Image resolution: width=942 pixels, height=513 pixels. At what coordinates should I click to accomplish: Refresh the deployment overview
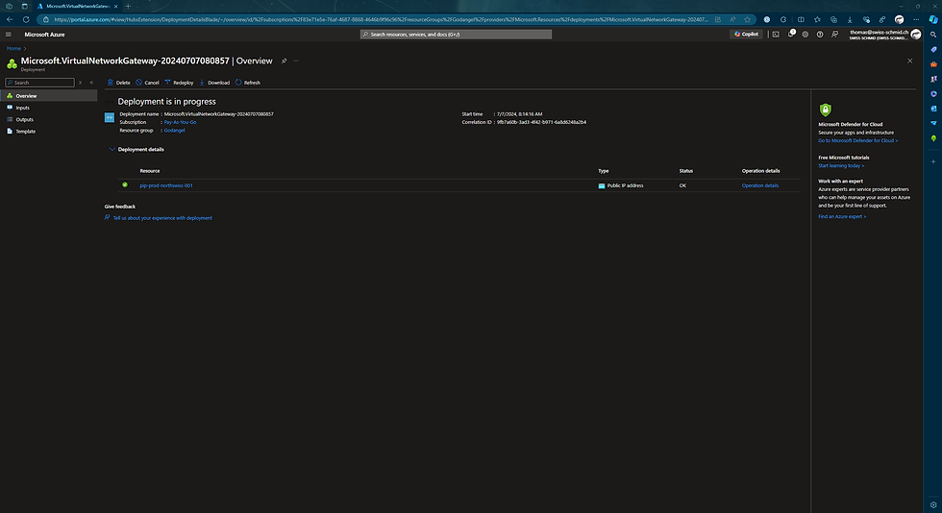coord(248,83)
